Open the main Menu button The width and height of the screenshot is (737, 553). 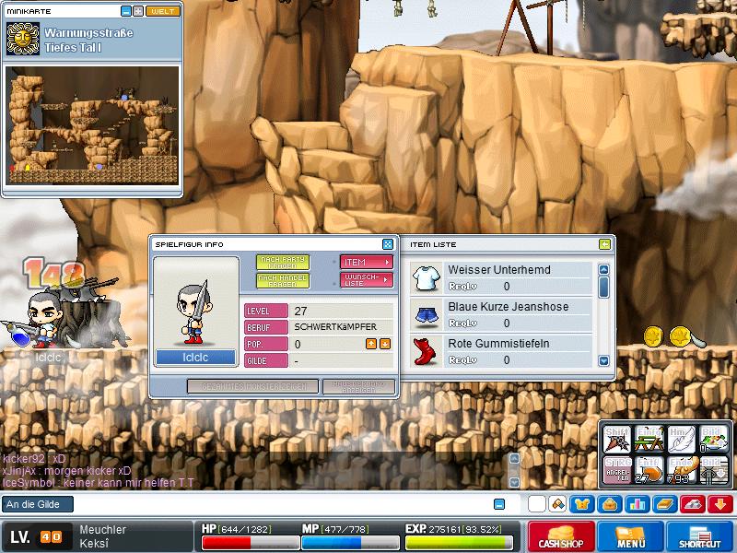coord(631,537)
